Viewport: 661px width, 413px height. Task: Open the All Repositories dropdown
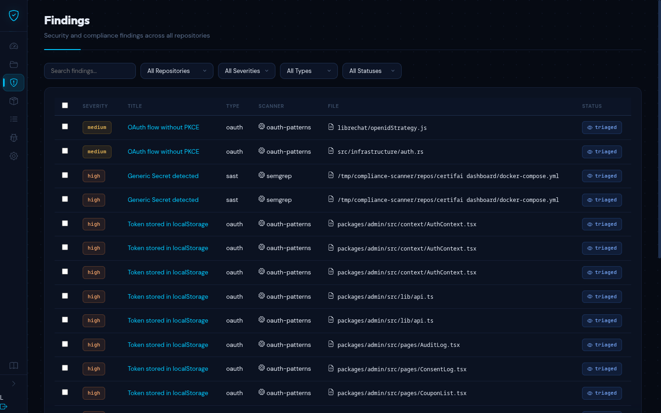point(177,71)
